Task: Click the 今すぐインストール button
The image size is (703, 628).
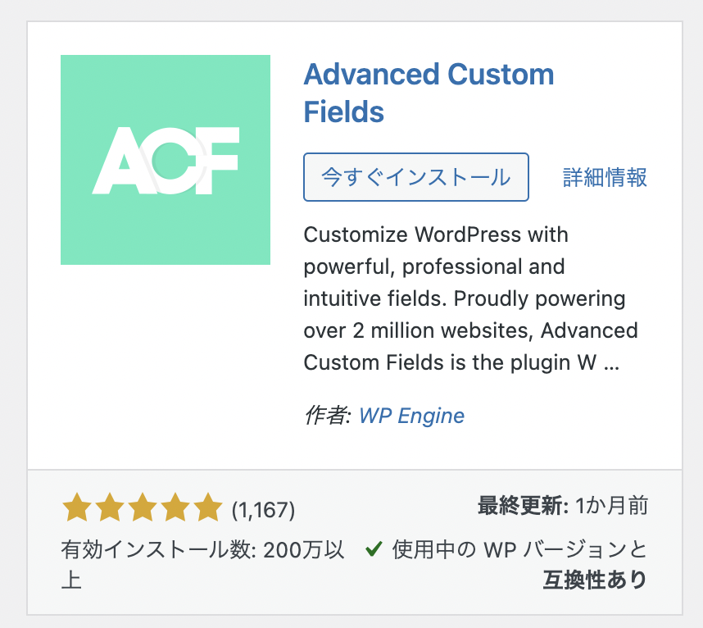Action: [x=416, y=177]
